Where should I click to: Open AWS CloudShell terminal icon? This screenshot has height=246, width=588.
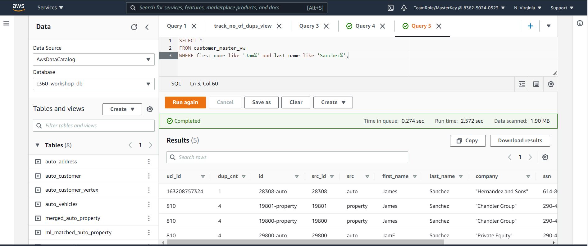point(390,8)
